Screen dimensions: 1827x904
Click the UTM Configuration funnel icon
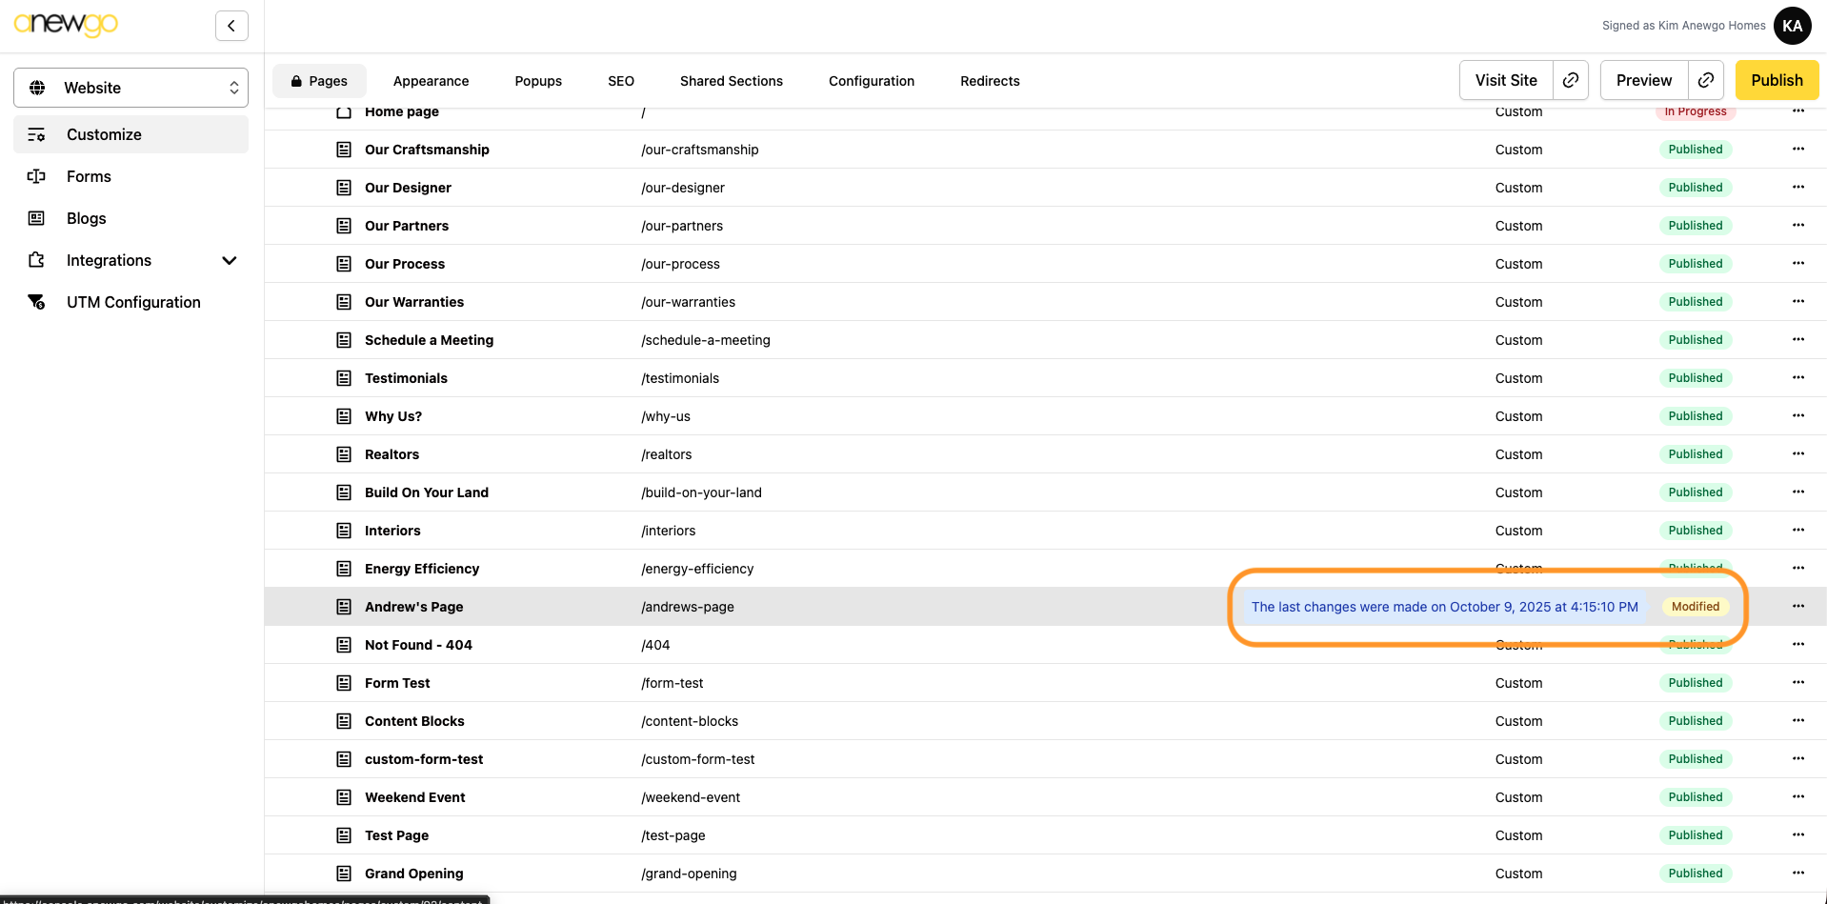click(36, 302)
